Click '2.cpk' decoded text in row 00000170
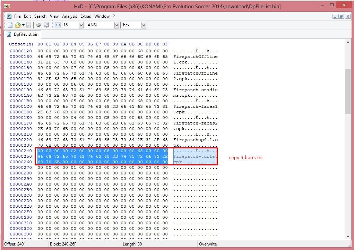354x250 pixels. click(x=180, y=79)
